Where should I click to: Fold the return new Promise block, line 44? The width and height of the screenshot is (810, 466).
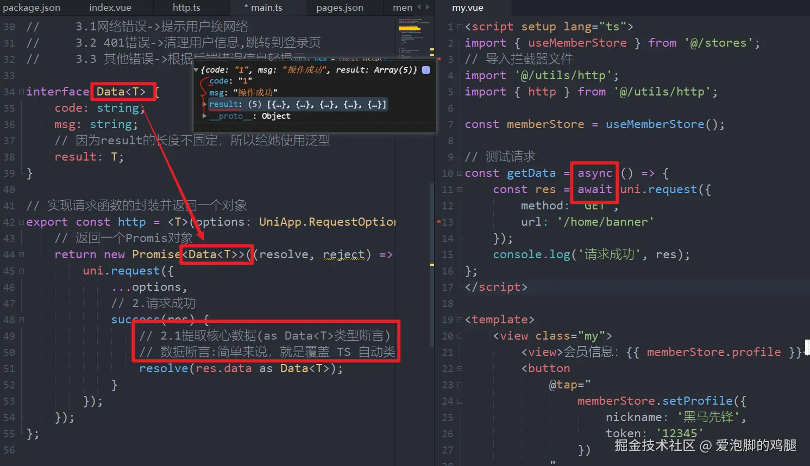(x=21, y=254)
